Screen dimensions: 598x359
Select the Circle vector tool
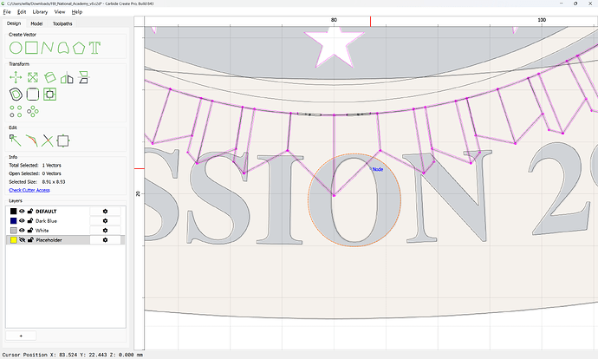[x=16, y=48]
